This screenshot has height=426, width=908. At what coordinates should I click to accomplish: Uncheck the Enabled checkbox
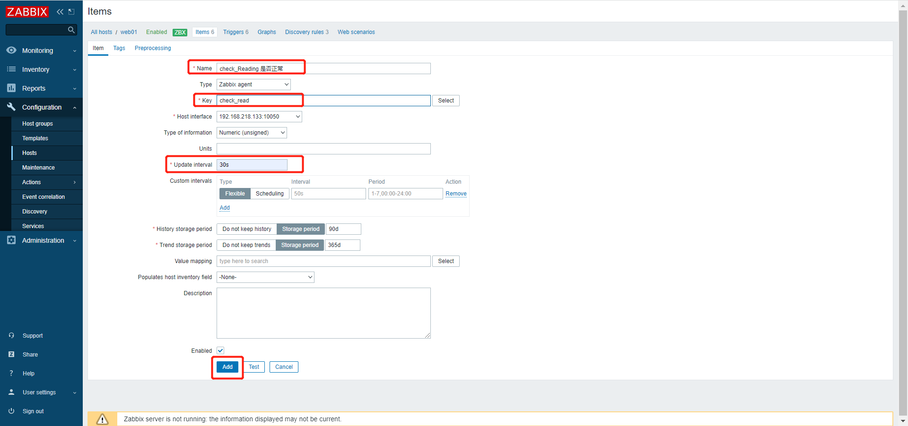click(220, 350)
